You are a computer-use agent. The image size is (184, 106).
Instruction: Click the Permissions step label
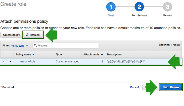tap(139, 15)
